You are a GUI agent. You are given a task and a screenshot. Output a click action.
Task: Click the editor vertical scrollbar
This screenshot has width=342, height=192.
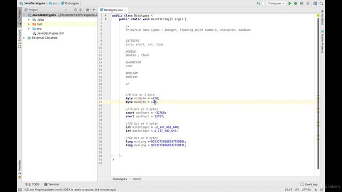[x=318, y=93]
